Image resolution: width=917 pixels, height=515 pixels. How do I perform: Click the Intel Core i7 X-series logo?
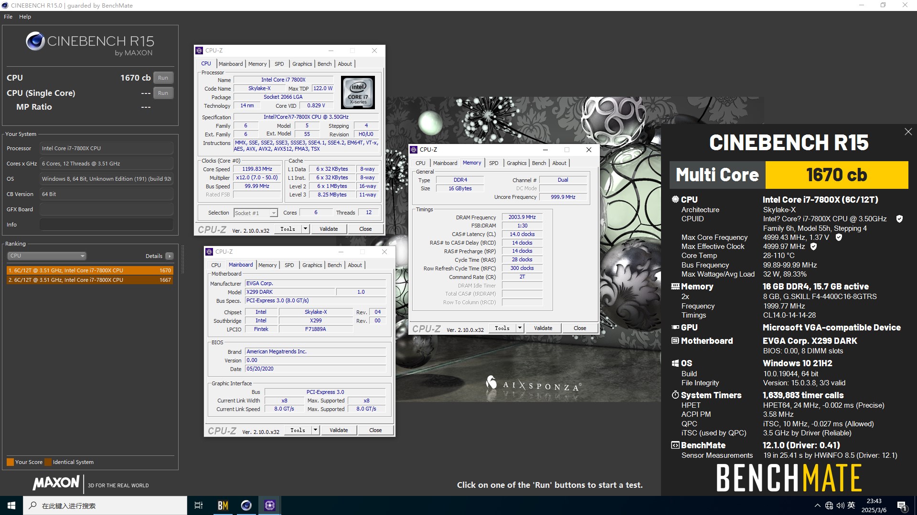358,93
